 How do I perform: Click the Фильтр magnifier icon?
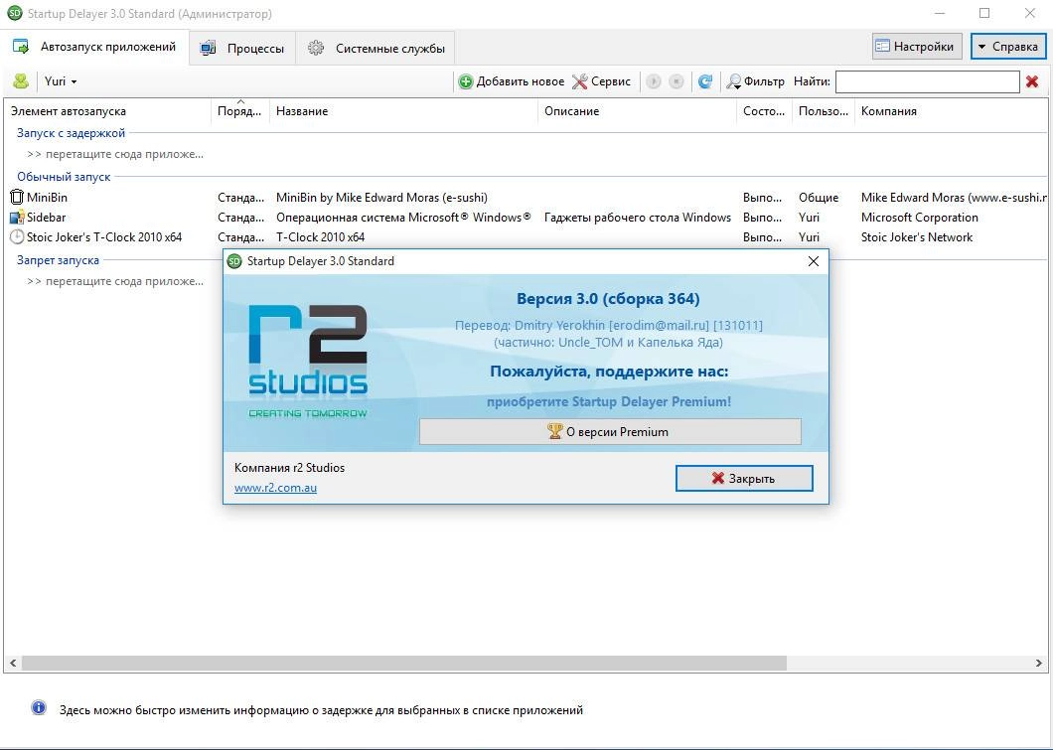pyautogui.click(x=734, y=81)
